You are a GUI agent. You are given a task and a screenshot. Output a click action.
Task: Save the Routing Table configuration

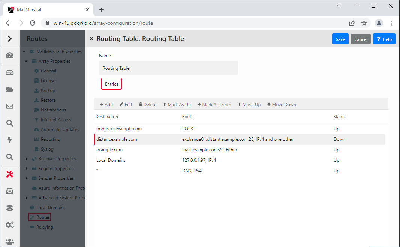tap(340, 39)
